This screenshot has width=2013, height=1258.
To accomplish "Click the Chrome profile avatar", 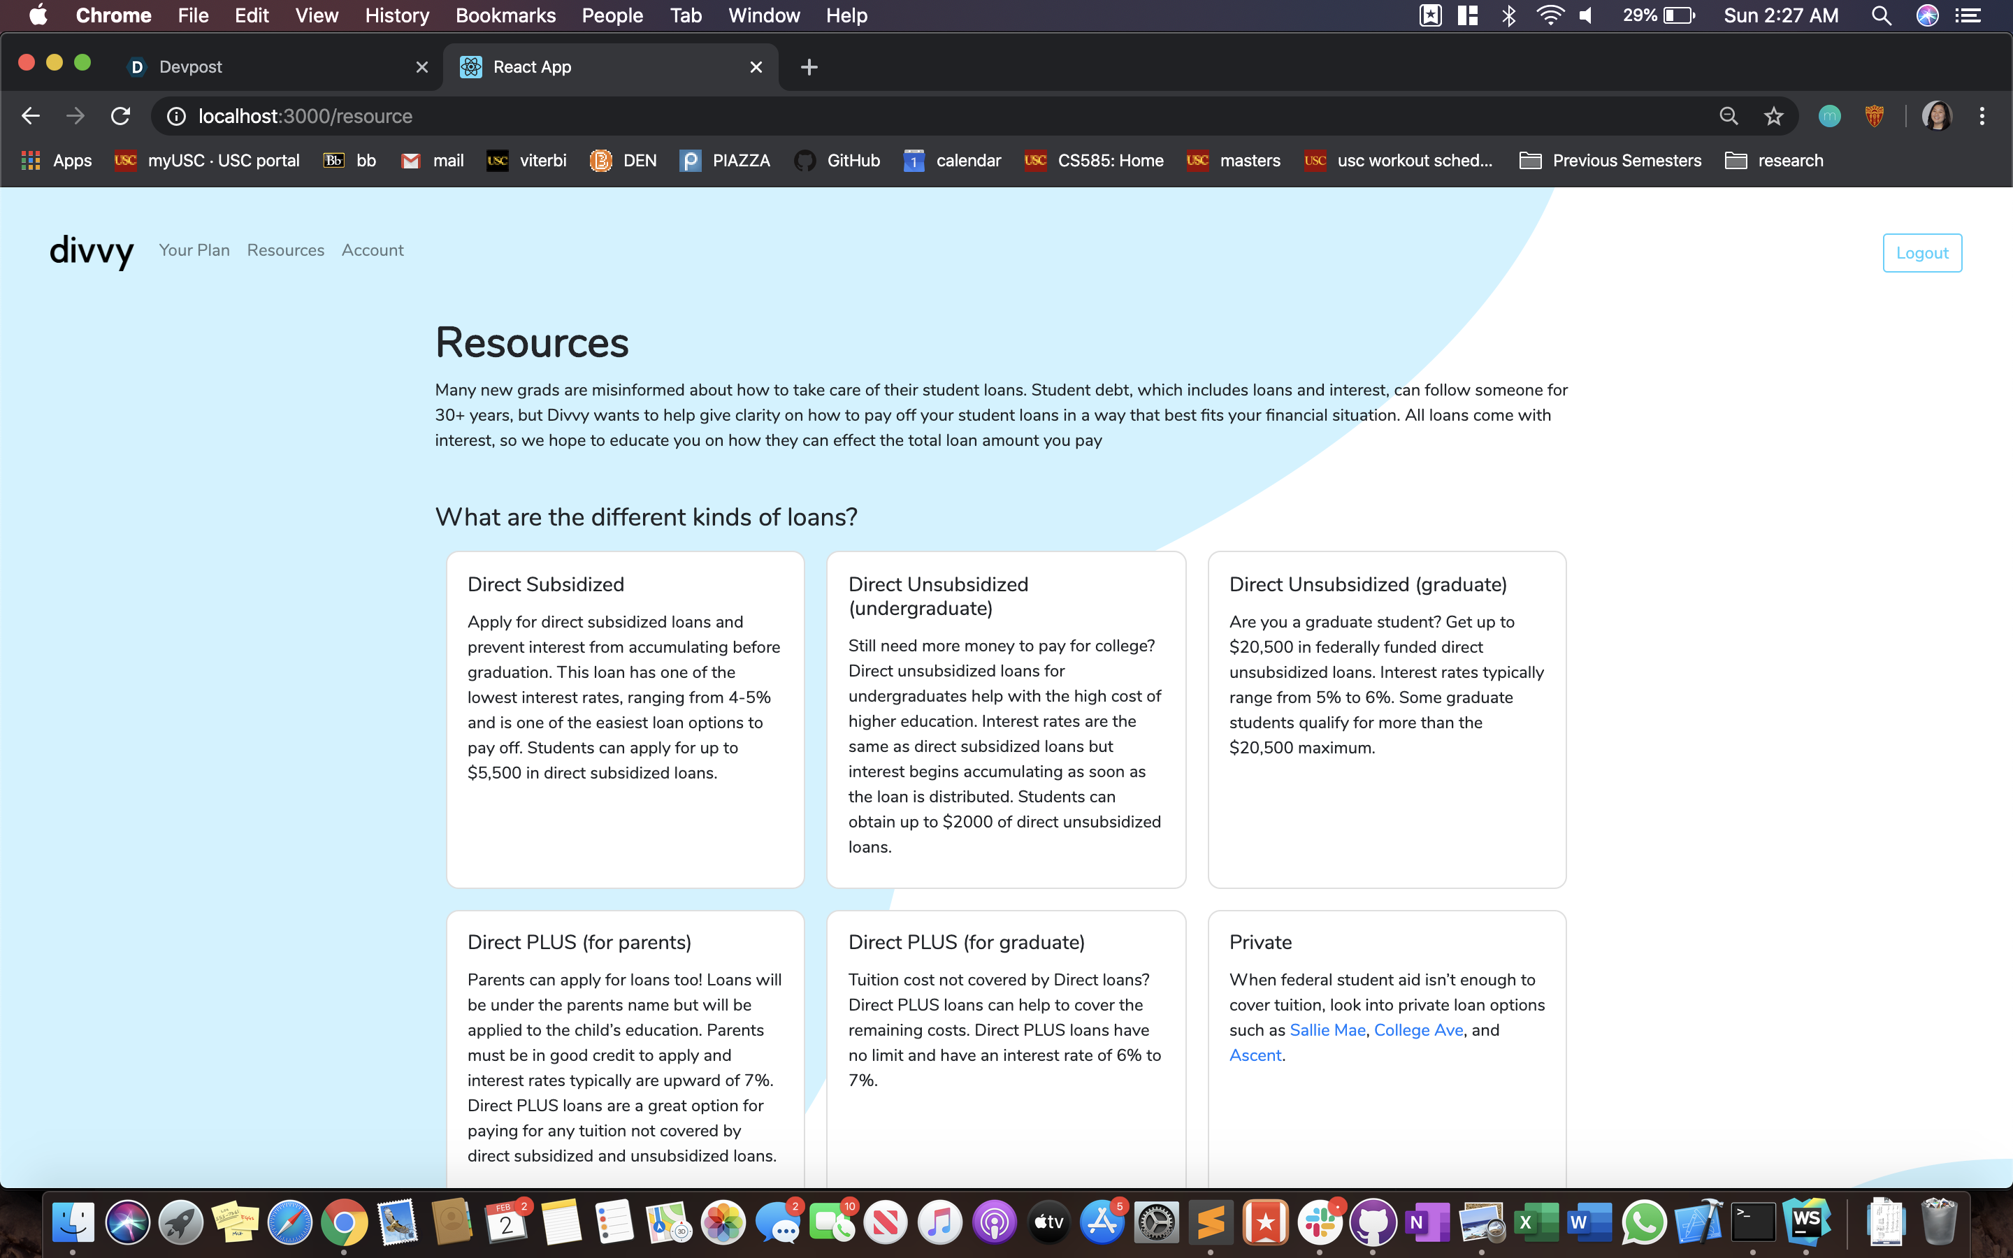I will click(x=1937, y=117).
